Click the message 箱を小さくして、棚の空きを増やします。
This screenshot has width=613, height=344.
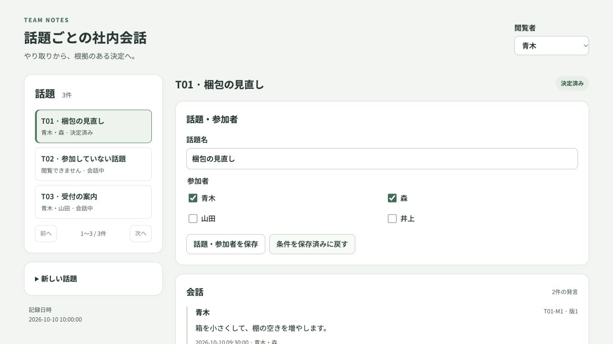[x=261, y=328]
